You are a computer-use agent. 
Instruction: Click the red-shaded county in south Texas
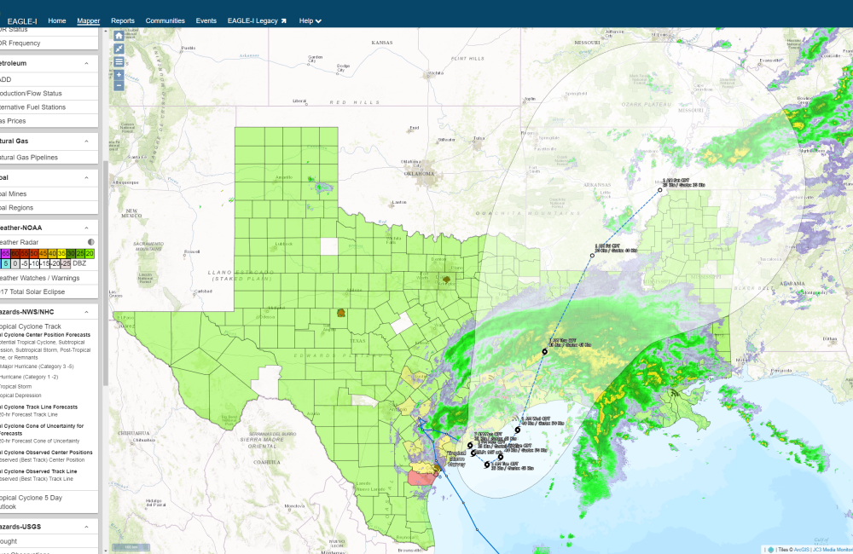pyautogui.click(x=422, y=478)
